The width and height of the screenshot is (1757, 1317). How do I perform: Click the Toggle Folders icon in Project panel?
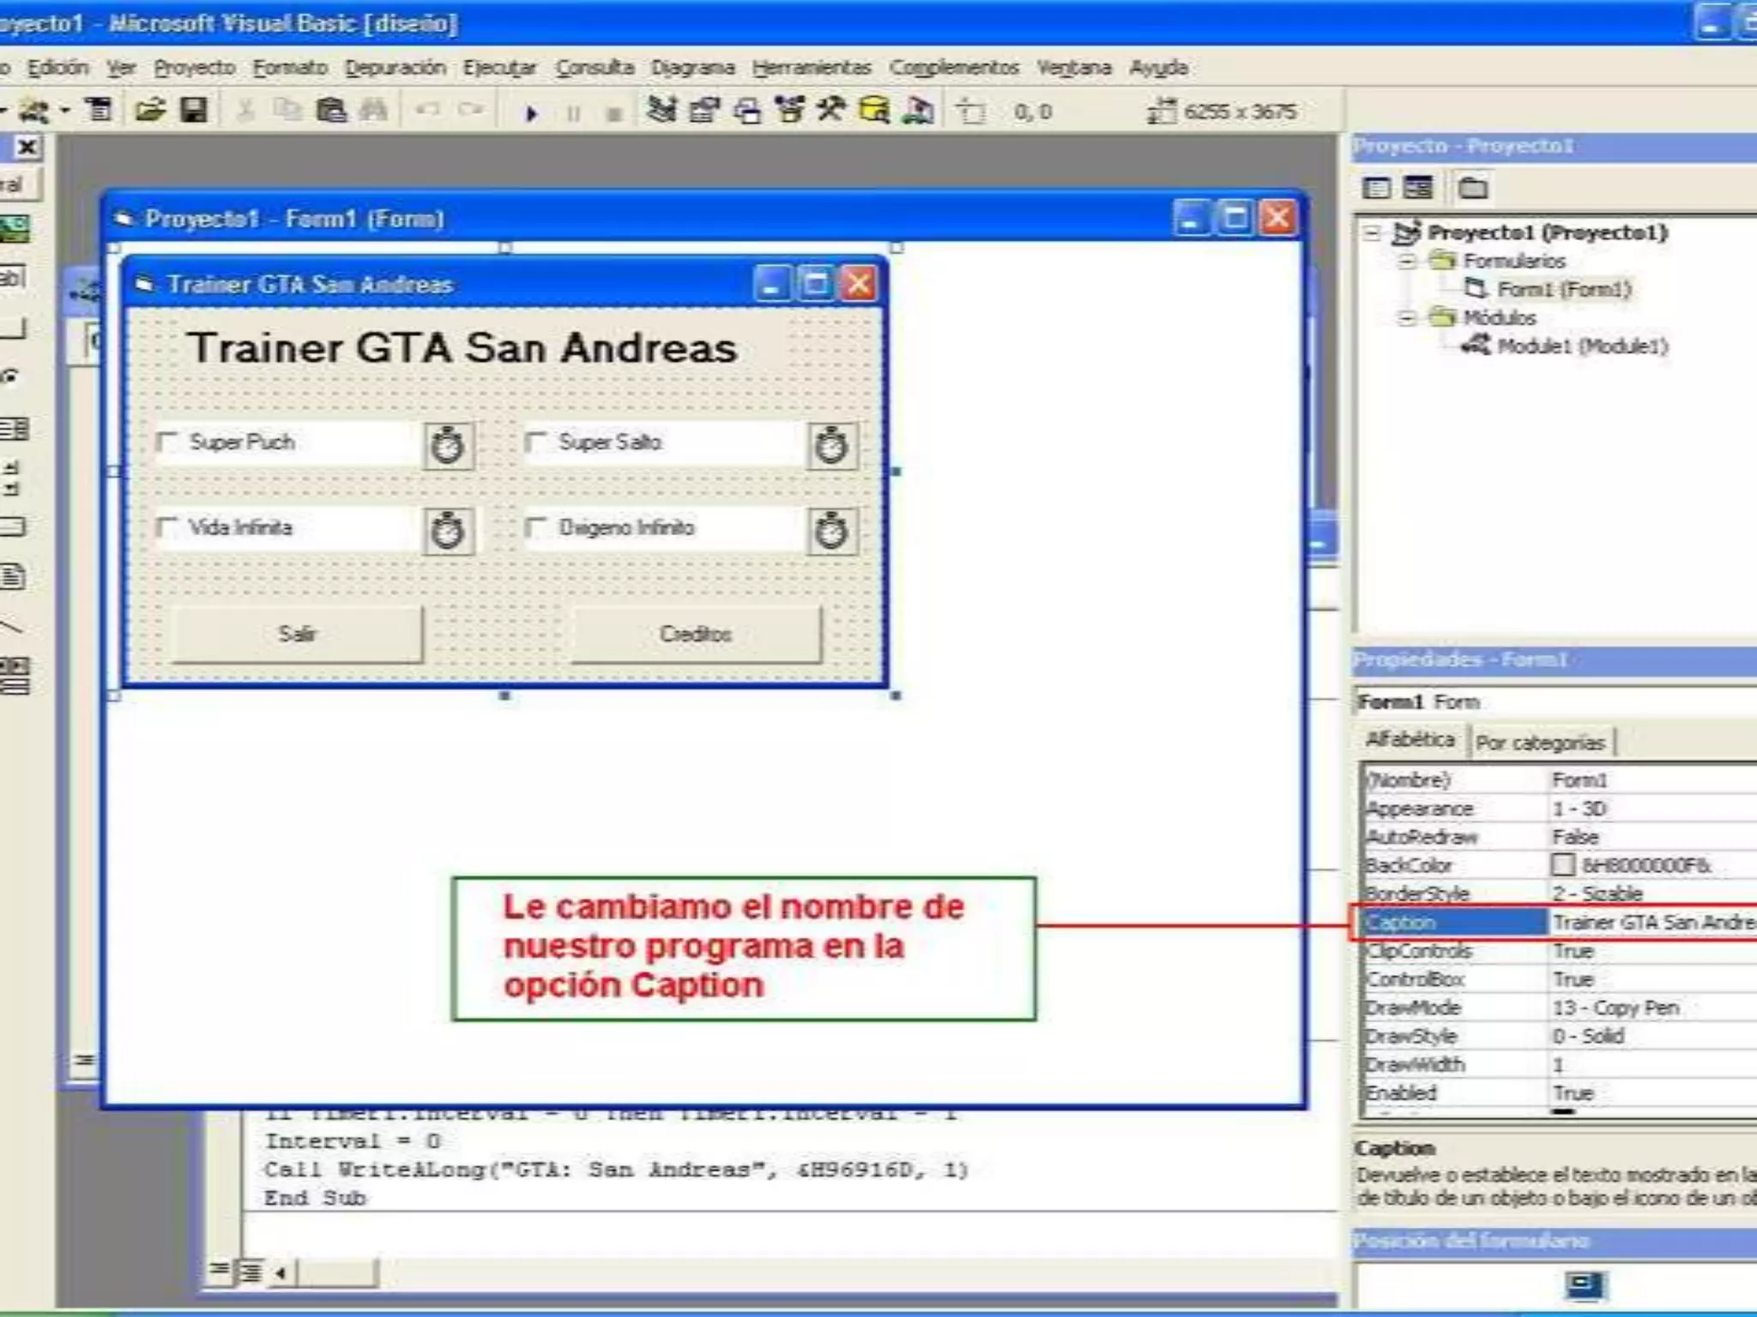(x=1472, y=188)
